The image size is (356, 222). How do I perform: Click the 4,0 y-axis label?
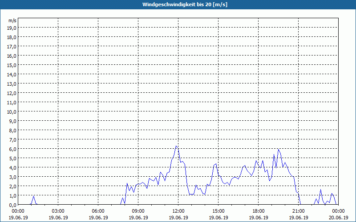[13, 168]
